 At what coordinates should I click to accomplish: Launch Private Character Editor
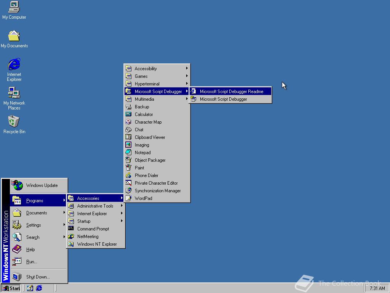(157, 183)
